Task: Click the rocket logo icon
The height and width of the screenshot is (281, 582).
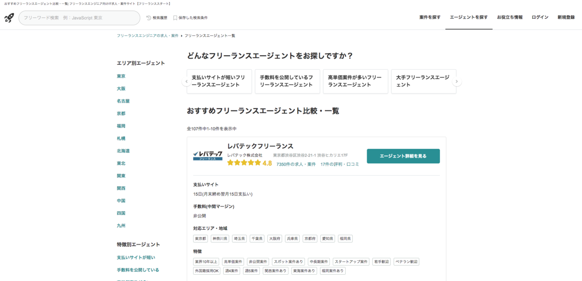Action: [x=9, y=18]
